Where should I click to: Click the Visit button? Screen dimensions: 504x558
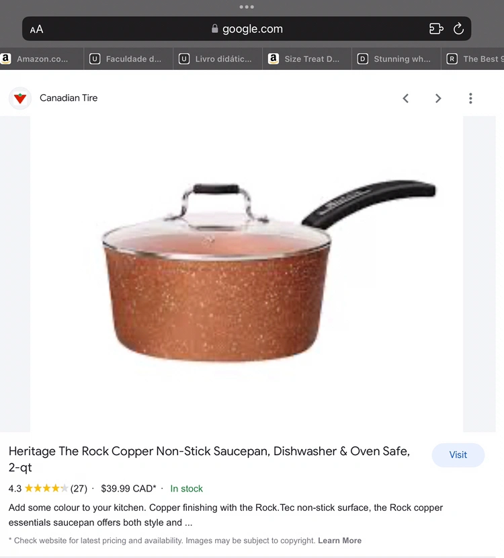point(458,454)
